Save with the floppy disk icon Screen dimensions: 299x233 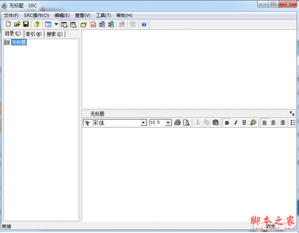pyautogui.click(x=26, y=24)
